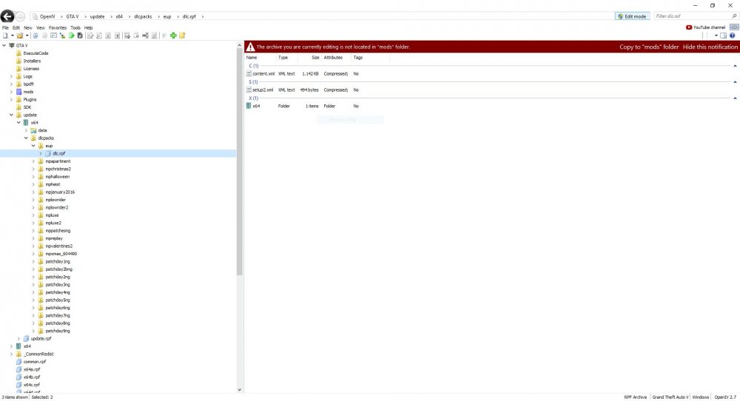
Task: Expand the update.rpf archive tree node
Action: (19, 338)
